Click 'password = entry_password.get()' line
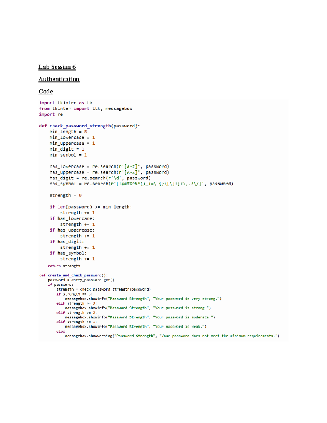The width and height of the screenshot is (327, 423). coord(81,280)
